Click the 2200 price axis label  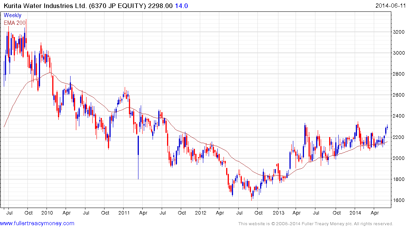click(x=399, y=137)
